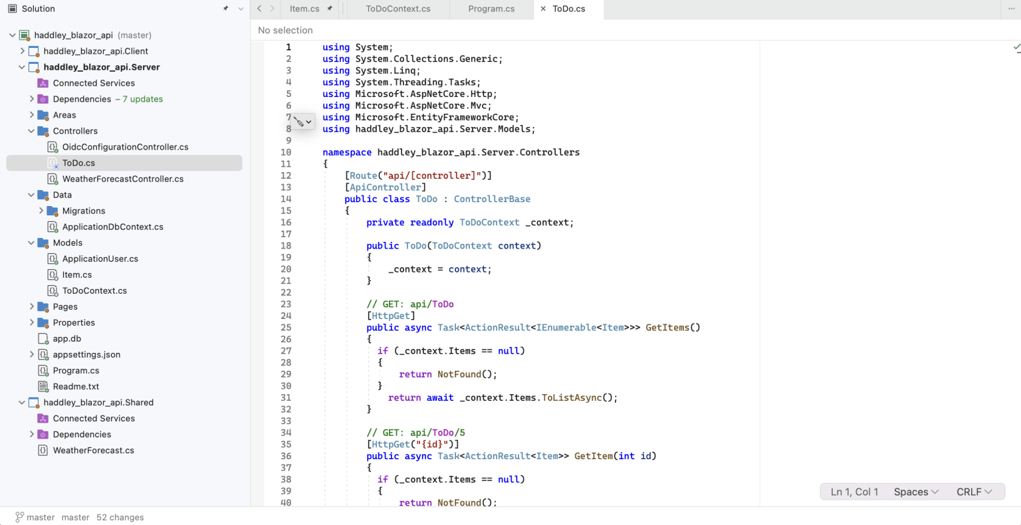Click the quick actions screwdriver icon on line 7

coord(300,122)
